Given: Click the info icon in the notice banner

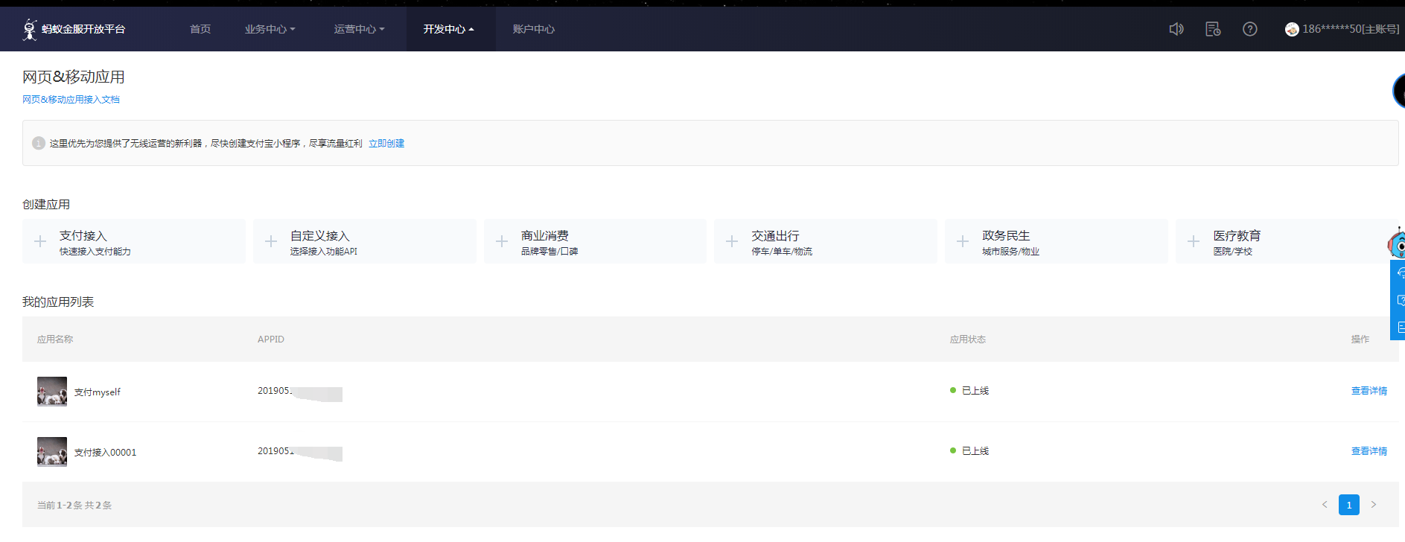Looking at the screenshot, I should click(39, 143).
